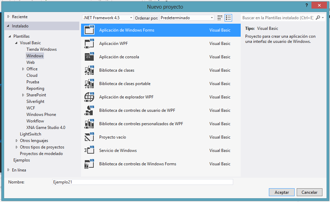Click the Buscar en la Plantillas search box
Viewport: 330px width, 202px height.
click(277, 17)
